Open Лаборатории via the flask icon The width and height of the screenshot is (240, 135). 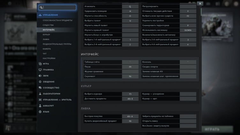click(x=40, y=94)
